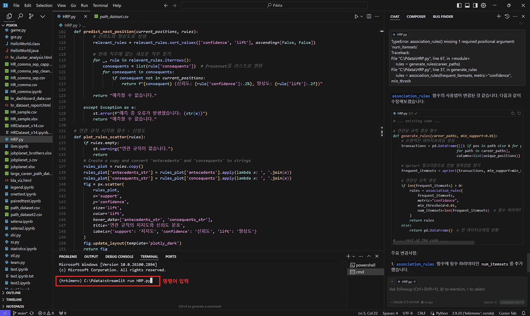Click the Pdata command center search box

(x=274, y=5)
